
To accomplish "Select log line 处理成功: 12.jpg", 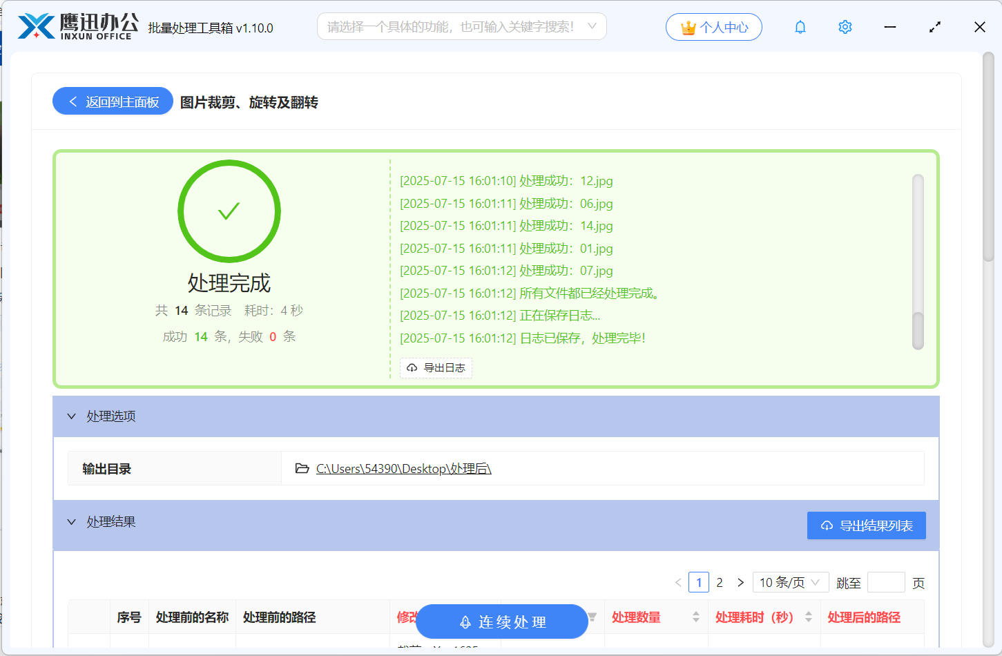I will coord(506,181).
